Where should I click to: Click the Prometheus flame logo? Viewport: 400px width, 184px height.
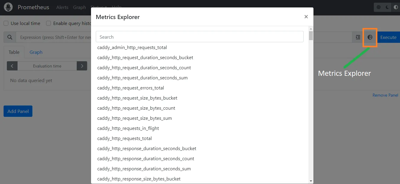(x=8, y=7)
